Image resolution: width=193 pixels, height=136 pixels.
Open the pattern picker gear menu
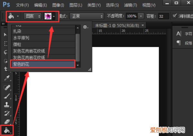85,27
